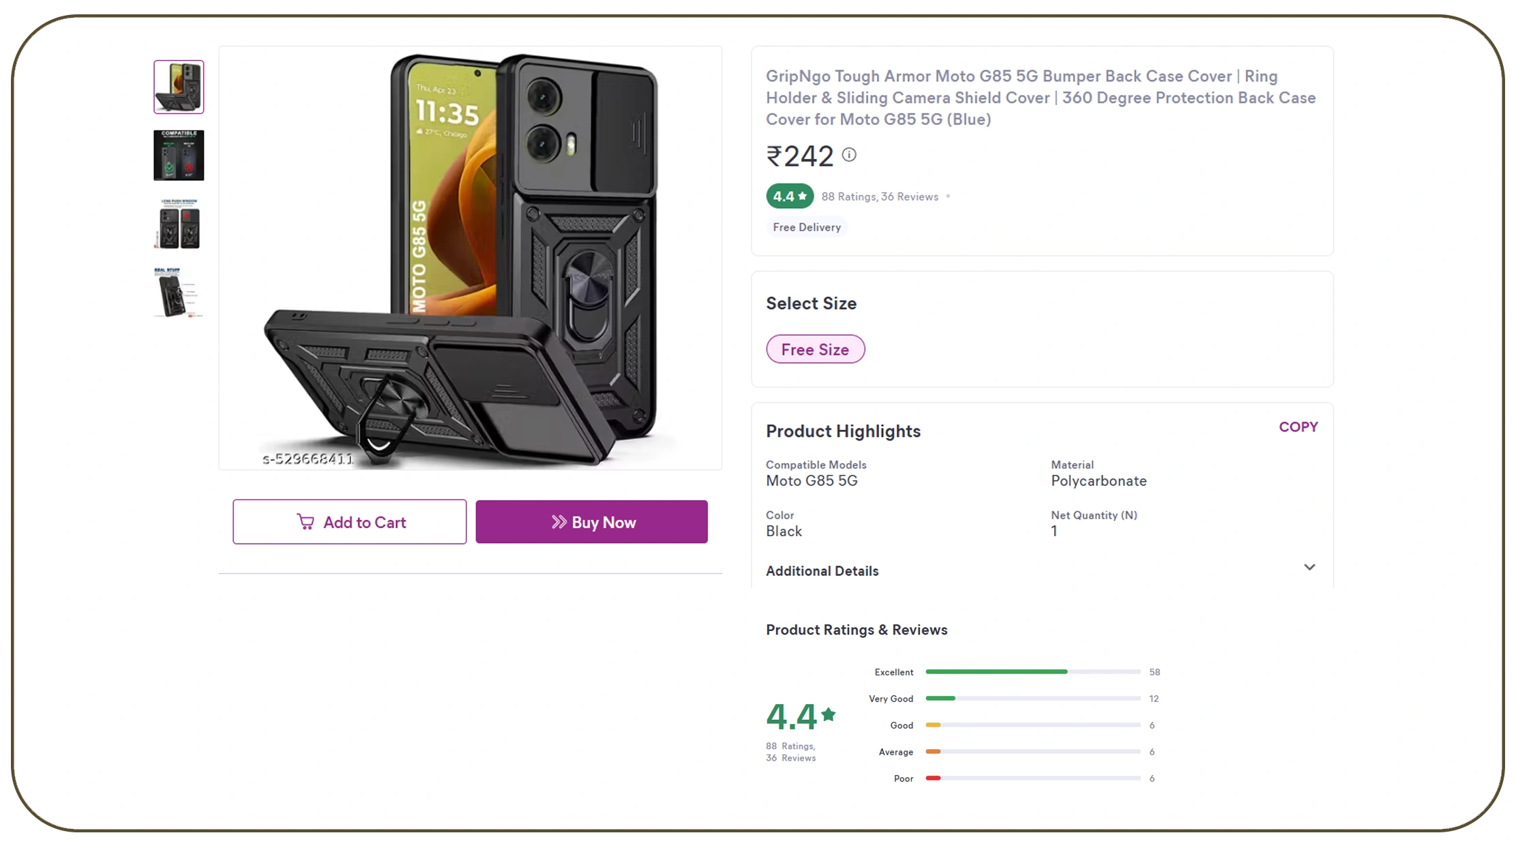Click the dot separator after 36 Reviews
Image resolution: width=1516 pixels, height=846 pixels.
tap(949, 196)
